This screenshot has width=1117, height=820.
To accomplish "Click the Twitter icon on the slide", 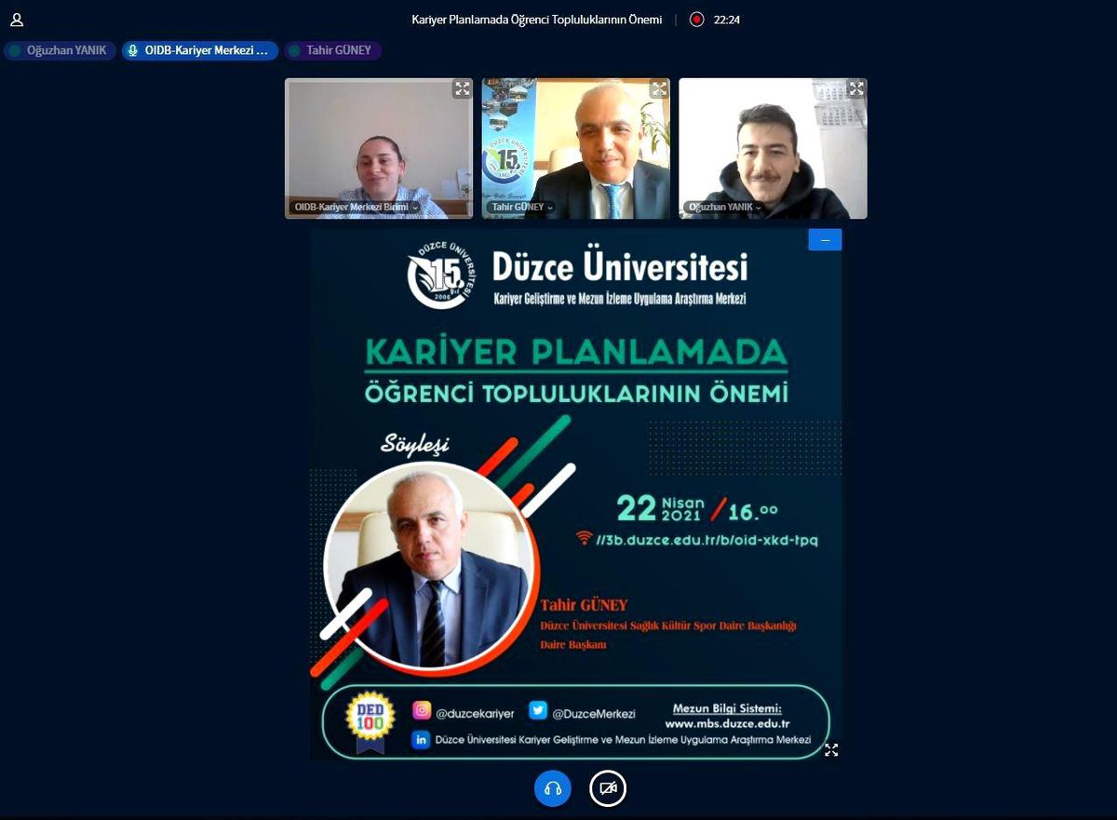I will pos(538,711).
